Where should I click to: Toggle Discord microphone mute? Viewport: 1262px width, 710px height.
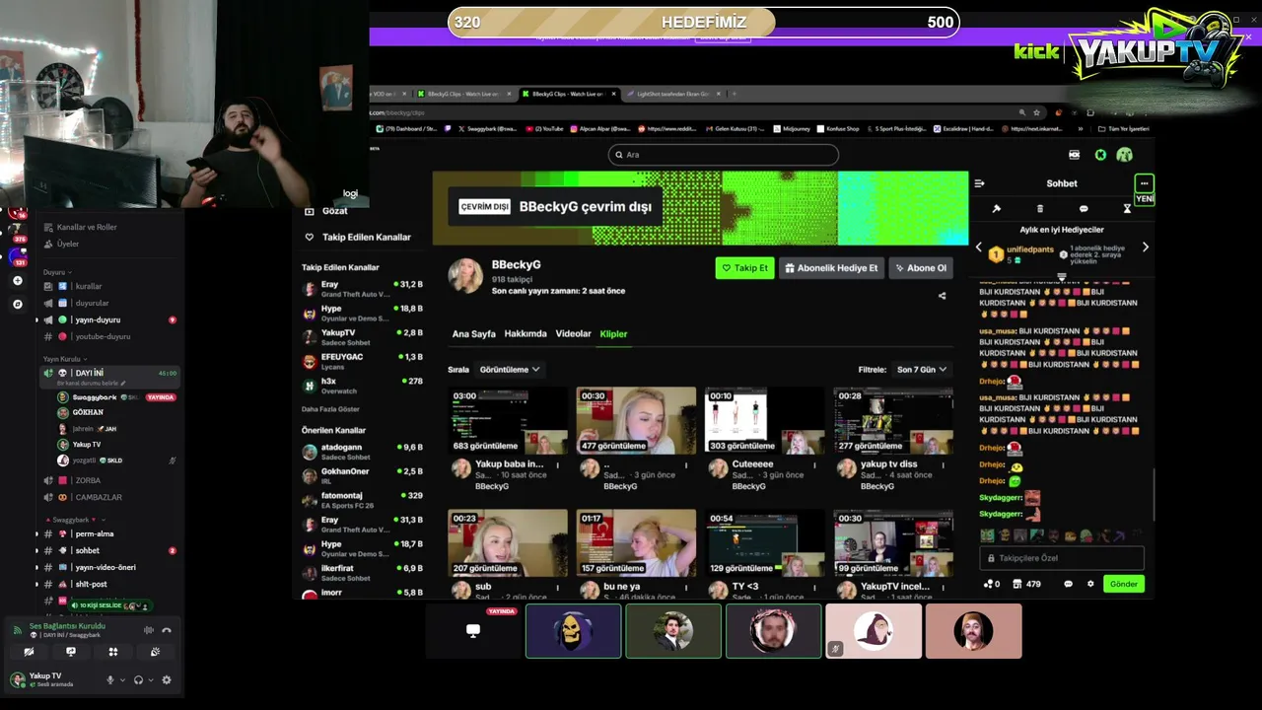pyautogui.click(x=110, y=679)
